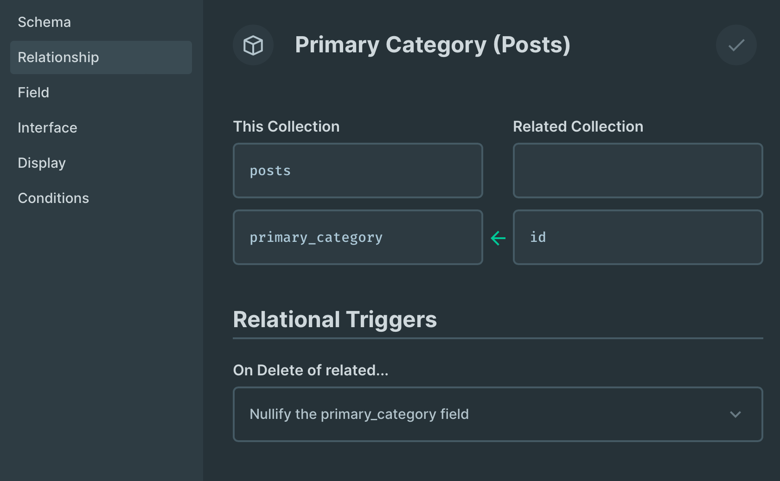Go to the Display settings

click(x=42, y=163)
